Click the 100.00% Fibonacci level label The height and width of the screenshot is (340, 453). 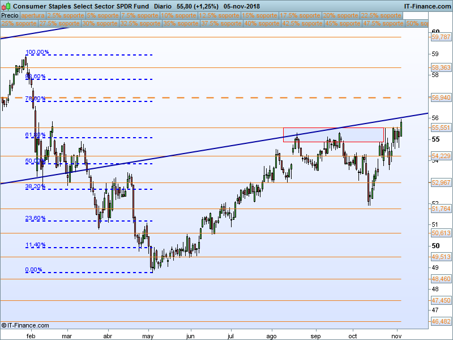tap(37, 52)
